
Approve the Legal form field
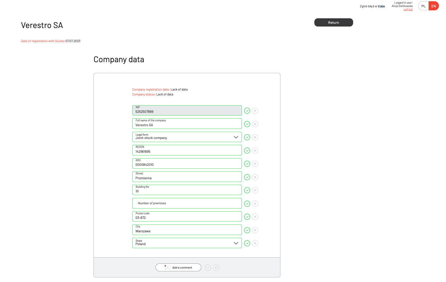pos(247,137)
